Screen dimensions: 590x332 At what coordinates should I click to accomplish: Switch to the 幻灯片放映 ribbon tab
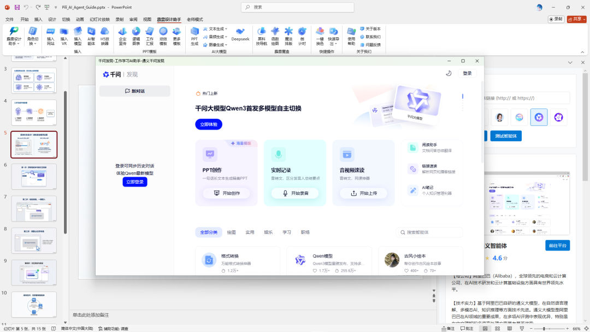(100, 19)
